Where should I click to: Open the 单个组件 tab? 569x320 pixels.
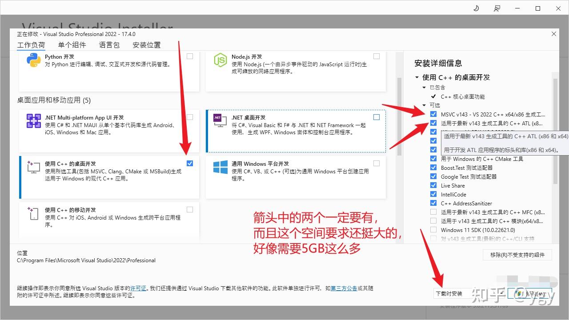[x=72, y=45]
